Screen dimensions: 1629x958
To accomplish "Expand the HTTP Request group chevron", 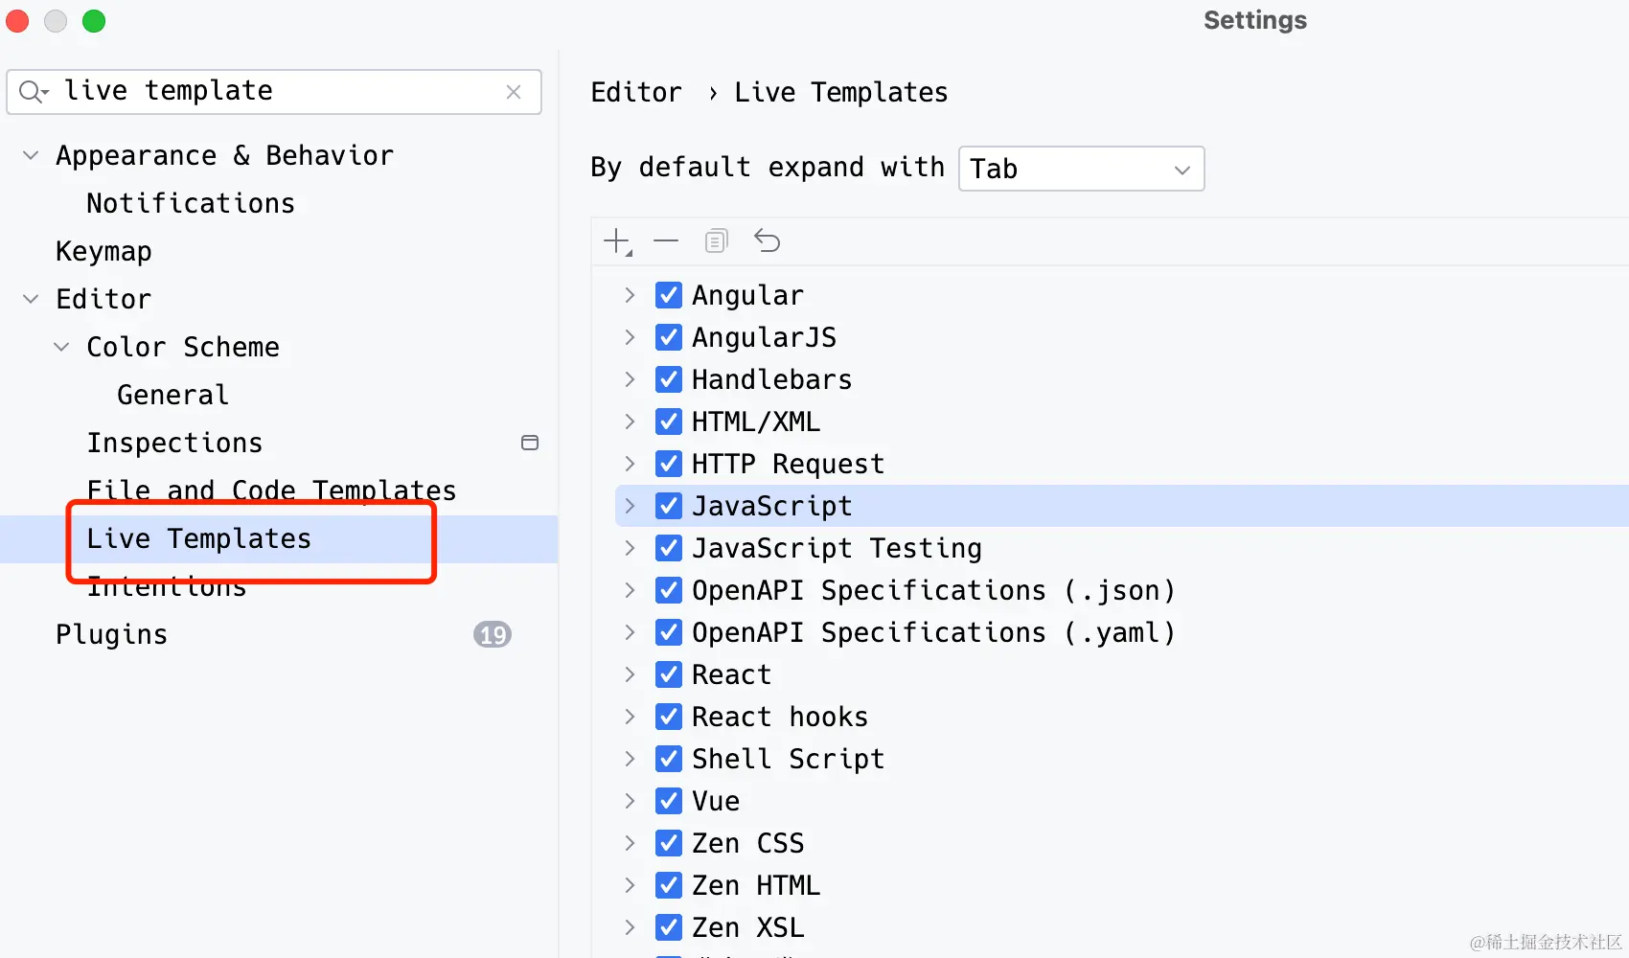I will click(630, 464).
